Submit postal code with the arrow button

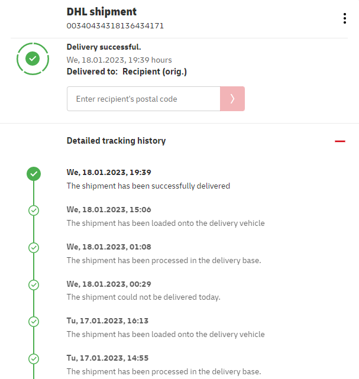[x=232, y=99]
